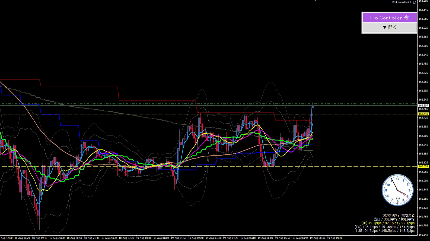Click the [US] 94.7pips volatility line
The image size is (430, 241).
pyautogui.click(x=385, y=231)
